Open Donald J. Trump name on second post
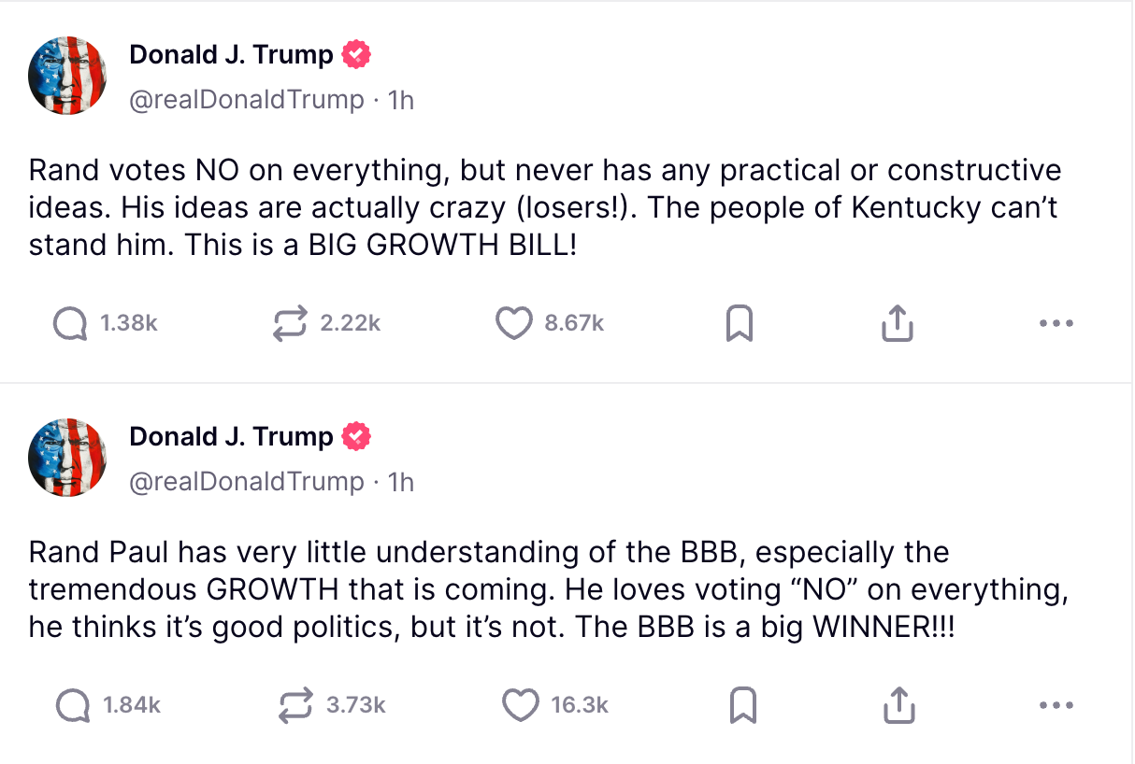 (x=231, y=436)
